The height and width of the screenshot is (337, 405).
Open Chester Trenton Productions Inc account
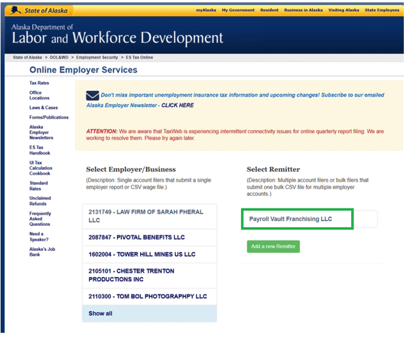coord(149,275)
